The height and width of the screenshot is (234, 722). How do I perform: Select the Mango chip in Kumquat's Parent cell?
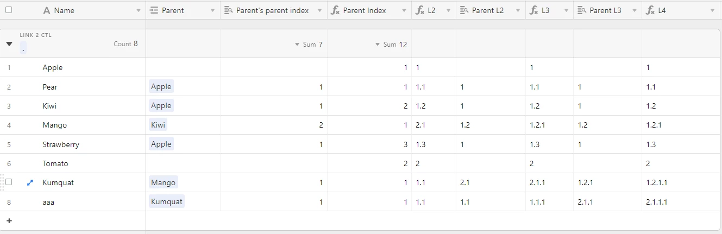point(164,182)
